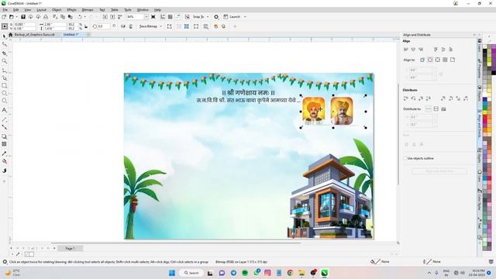Select the Crop tool
The image size is (496, 279).
tap(5, 53)
